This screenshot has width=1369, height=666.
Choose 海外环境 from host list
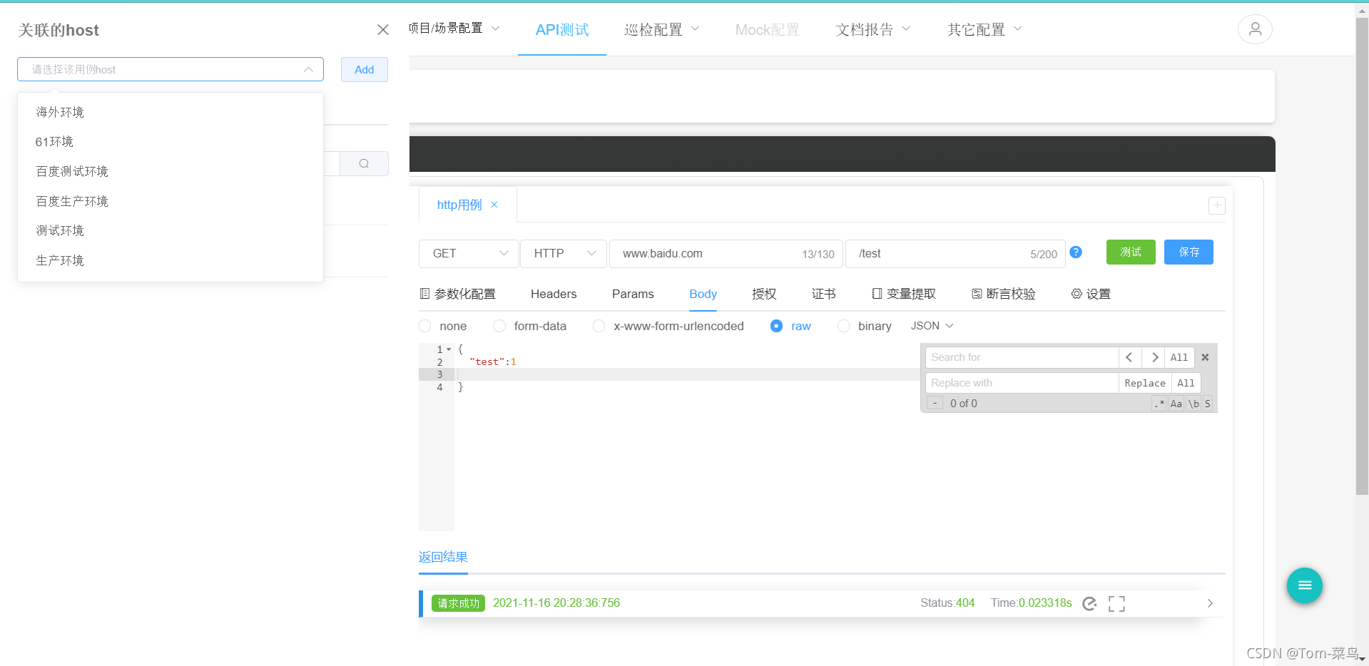(x=171, y=112)
